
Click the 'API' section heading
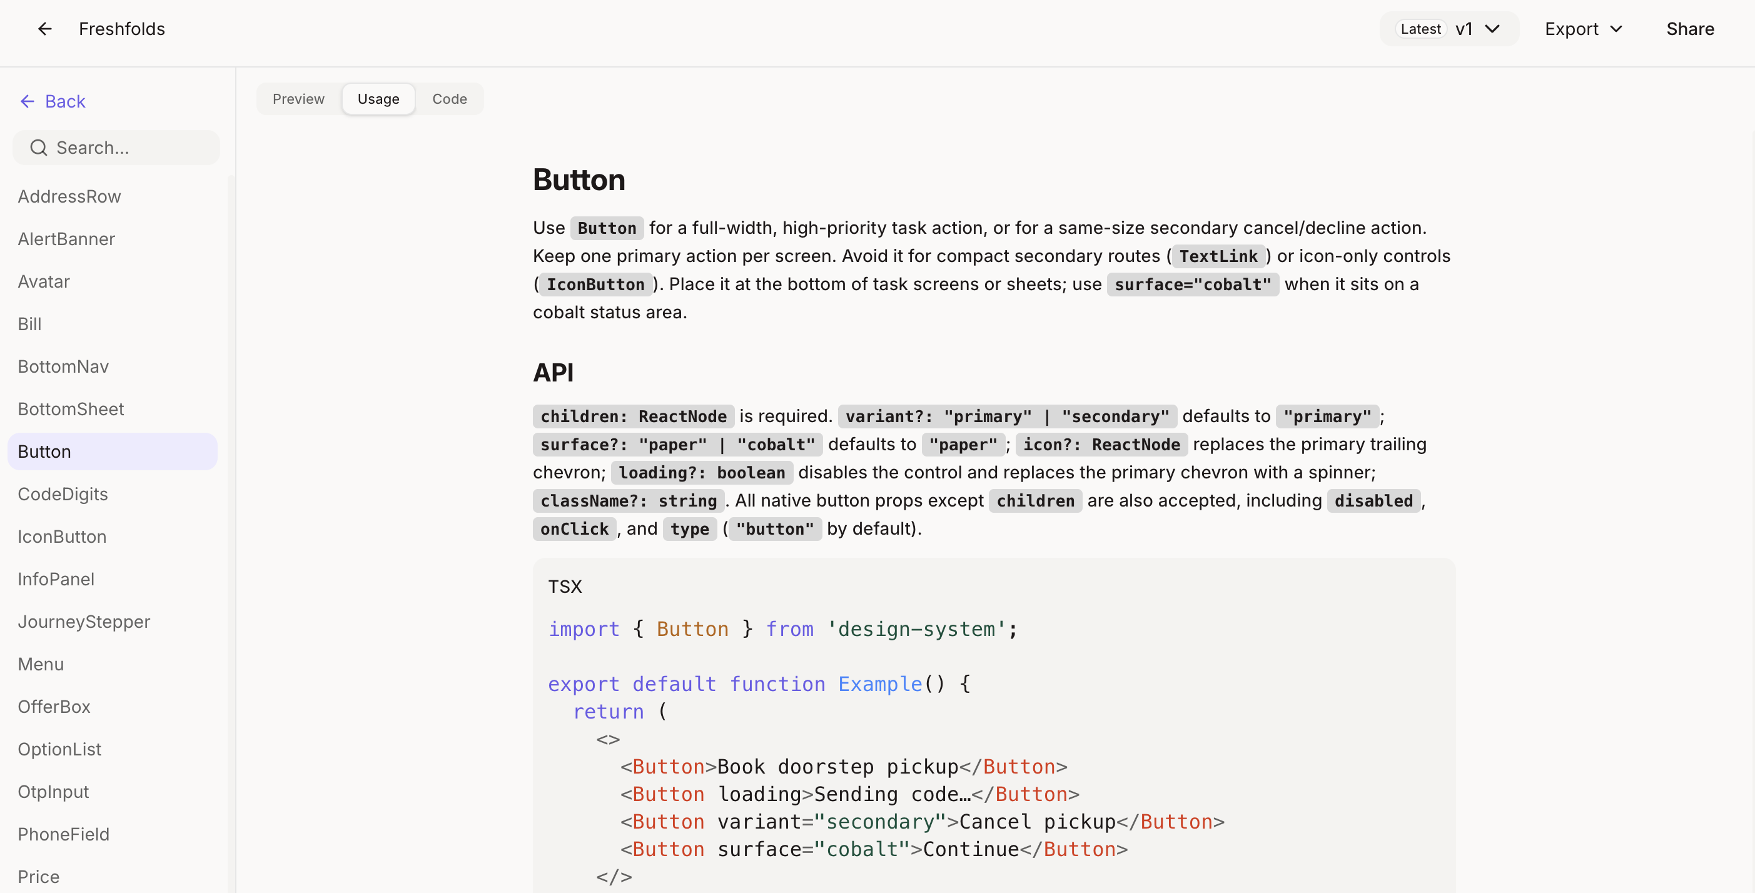(553, 373)
